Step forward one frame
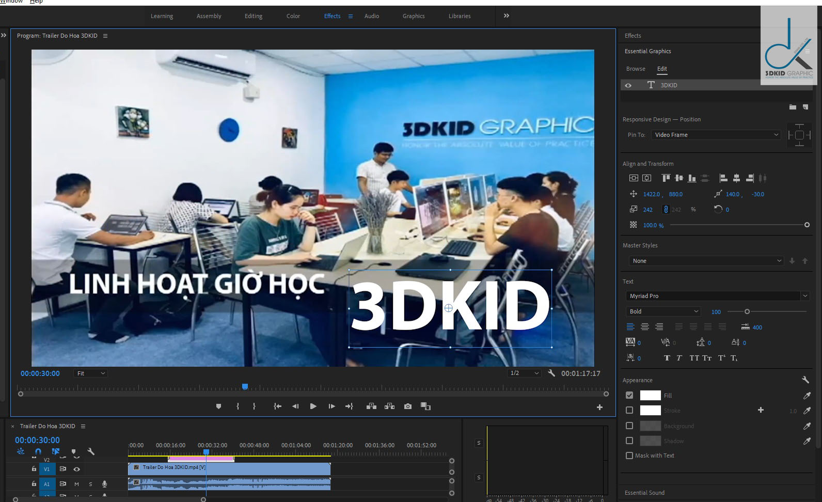The width and height of the screenshot is (822, 502). [x=331, y=406]
